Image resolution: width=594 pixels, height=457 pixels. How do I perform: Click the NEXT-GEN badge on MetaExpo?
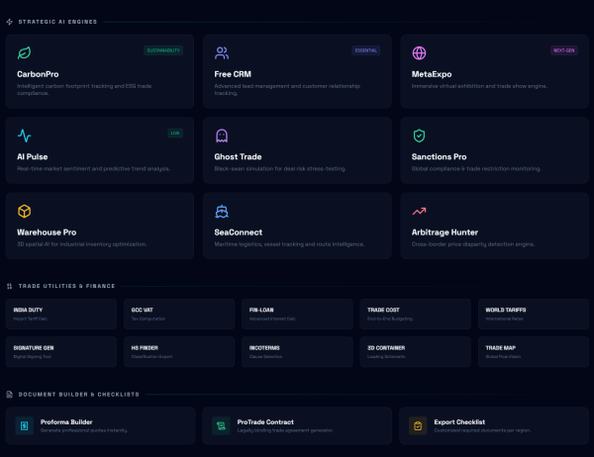(564, 50)
